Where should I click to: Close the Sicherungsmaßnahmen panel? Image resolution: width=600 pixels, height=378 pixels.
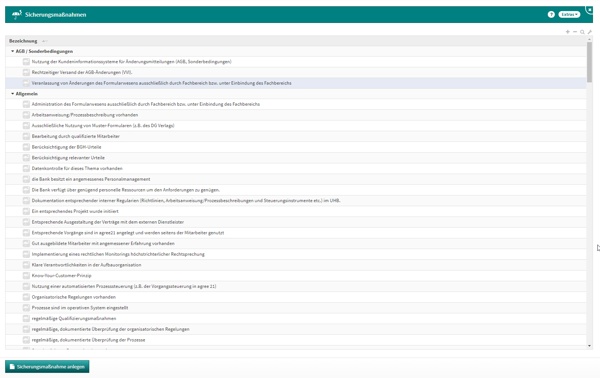point(590,10)
